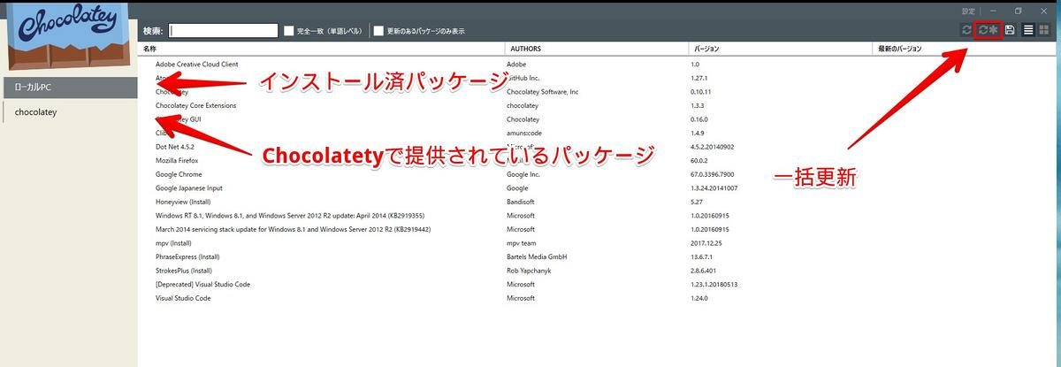Export packages using the floppy disk icon
The image size is (1061, 367).
click(x=1010, y=30)
